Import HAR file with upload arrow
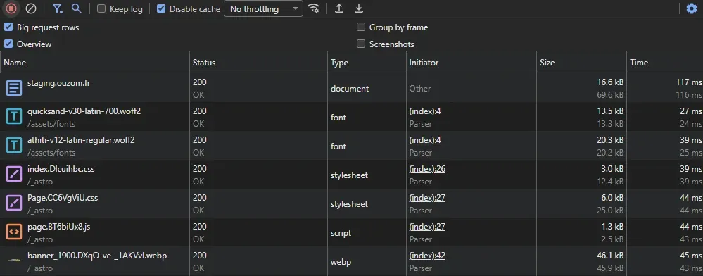Screen dimensions: 703x276 click(x=339, y=8)
